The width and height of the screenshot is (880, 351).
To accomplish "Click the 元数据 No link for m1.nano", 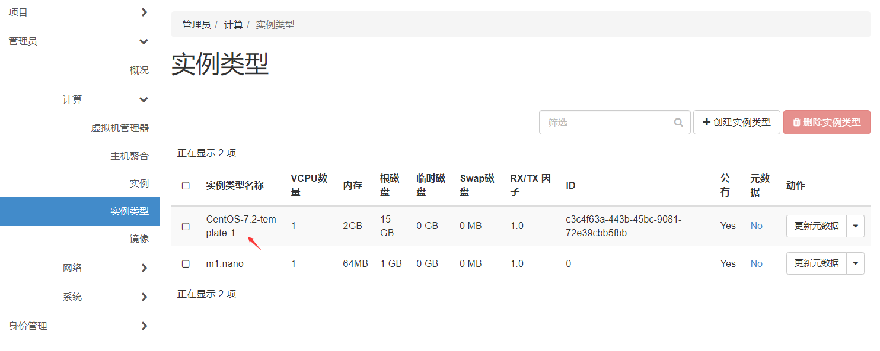I will [x=756, y=263].
